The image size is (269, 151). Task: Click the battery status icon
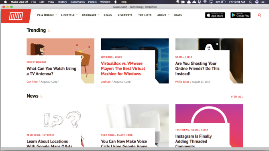(x=223, y=2)
